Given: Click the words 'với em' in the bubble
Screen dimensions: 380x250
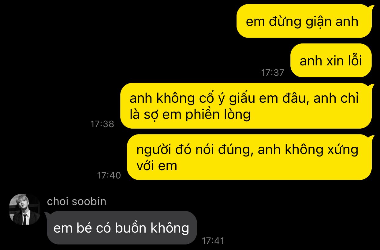Looking at the screenshot, I should point(157,166).
